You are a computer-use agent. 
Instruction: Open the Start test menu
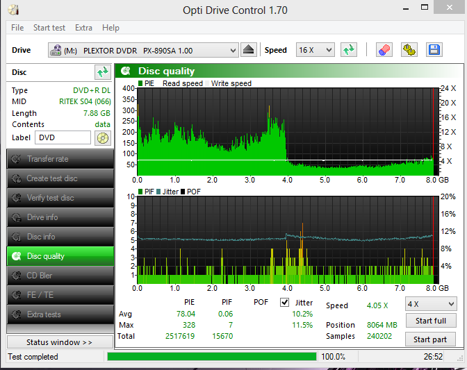coord(49,28)
